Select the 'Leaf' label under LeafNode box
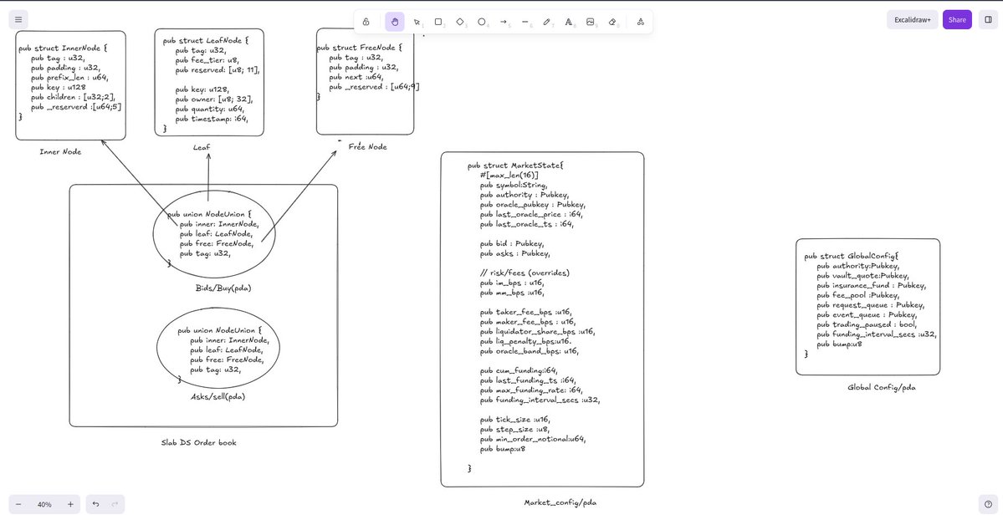The width and height of the screenshot is (1003, 520). (202, 148)
